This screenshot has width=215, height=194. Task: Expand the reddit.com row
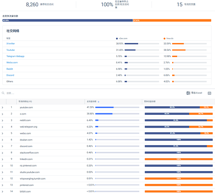2,121
